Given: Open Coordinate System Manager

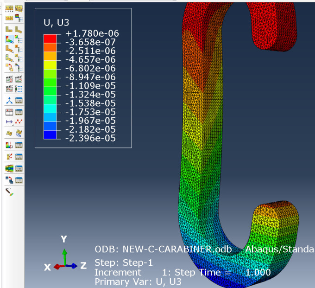Looking at the screenshot, I should click(x=19, y=100).
